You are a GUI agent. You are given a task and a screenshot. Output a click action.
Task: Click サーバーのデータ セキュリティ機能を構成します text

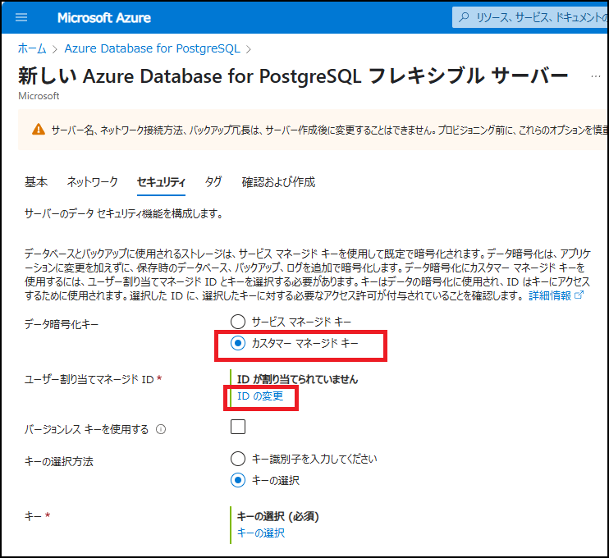[123, 213]
